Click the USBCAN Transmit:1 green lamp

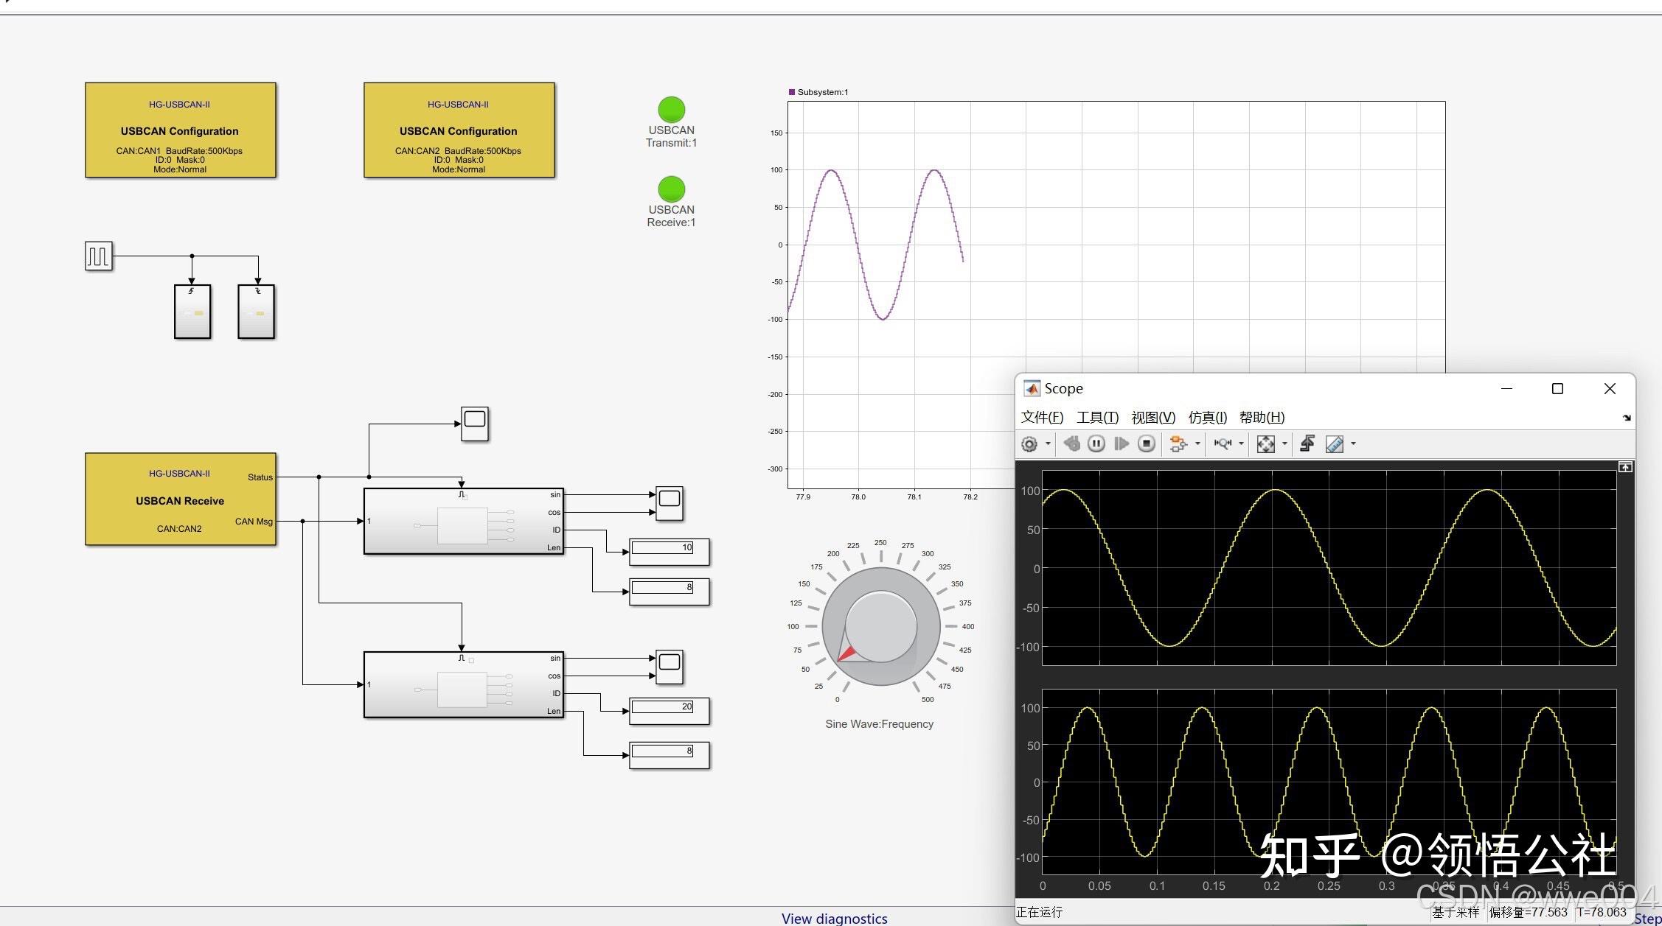(672, 110)
